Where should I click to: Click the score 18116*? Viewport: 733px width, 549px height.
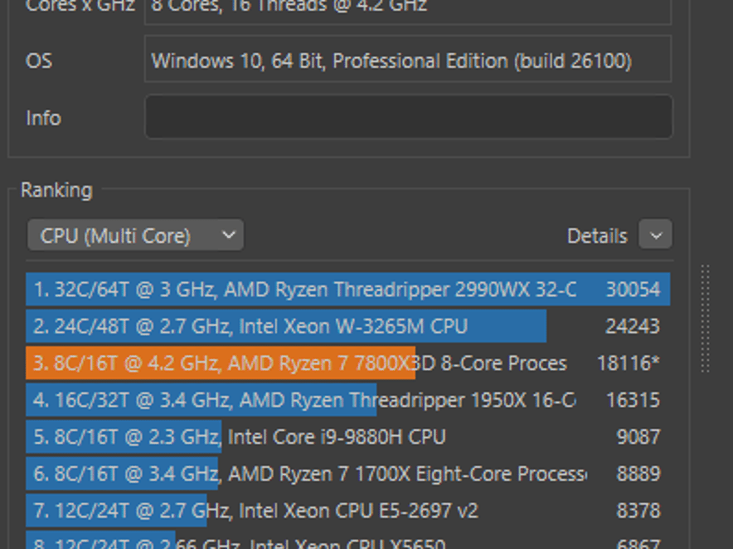click(x=628, y=363)
